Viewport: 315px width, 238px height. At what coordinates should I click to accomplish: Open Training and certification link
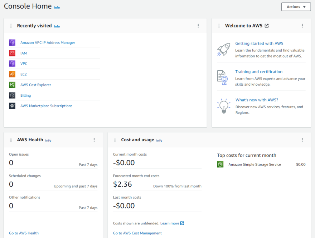click(259, 72)
